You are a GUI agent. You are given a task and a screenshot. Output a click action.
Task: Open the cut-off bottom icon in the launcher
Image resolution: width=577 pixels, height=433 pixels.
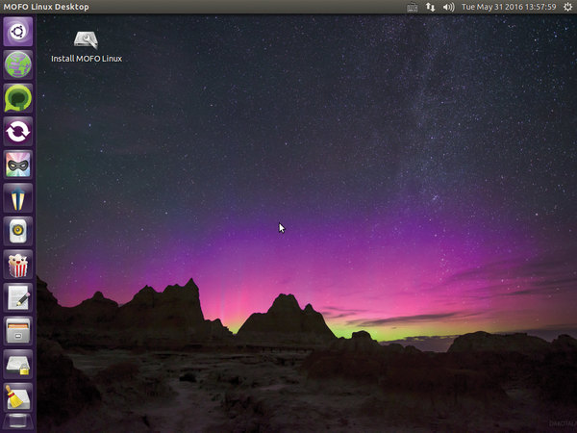[x=18, y=422]
